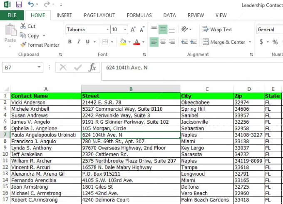Click Decrease Indent icon
283x204 pixels.
[184, 42]
